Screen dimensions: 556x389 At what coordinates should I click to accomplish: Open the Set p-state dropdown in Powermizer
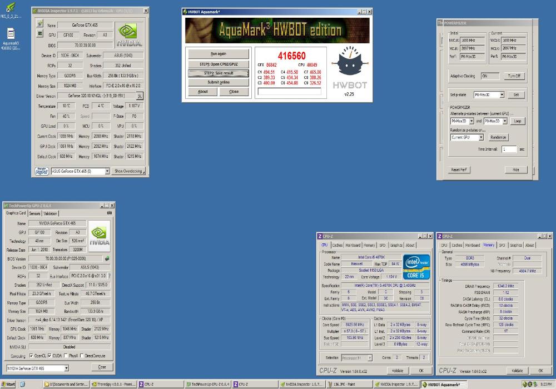tap(502, 95)
